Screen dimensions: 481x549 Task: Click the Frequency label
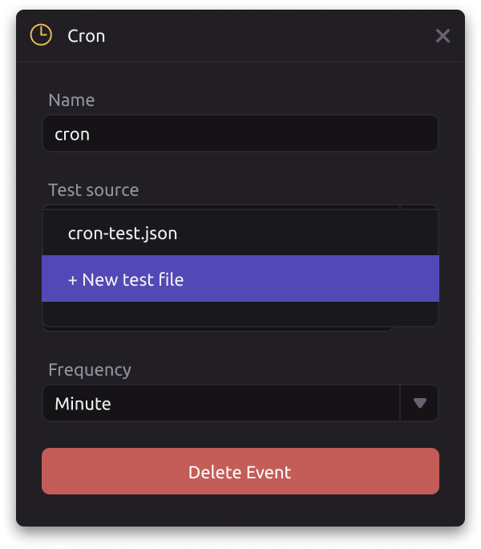point(90,370)
